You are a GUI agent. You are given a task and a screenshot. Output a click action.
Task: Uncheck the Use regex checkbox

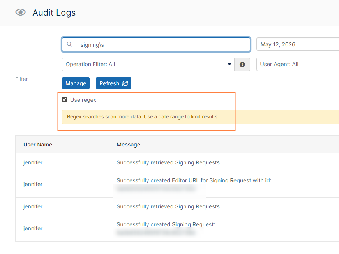pos(64,100)
